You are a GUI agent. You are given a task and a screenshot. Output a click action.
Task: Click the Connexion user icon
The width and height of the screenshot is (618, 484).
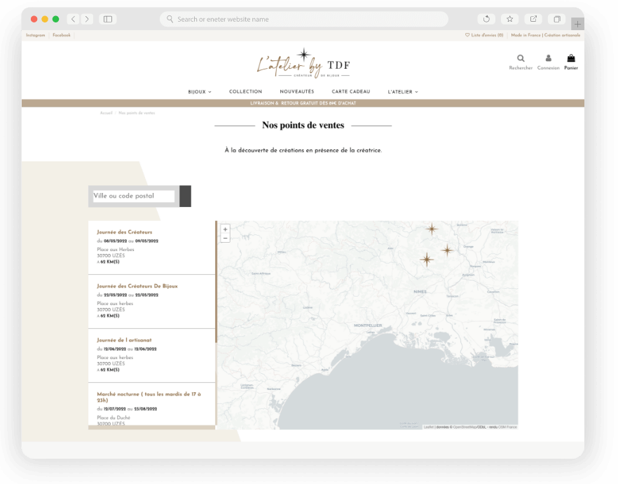(548, 59)
